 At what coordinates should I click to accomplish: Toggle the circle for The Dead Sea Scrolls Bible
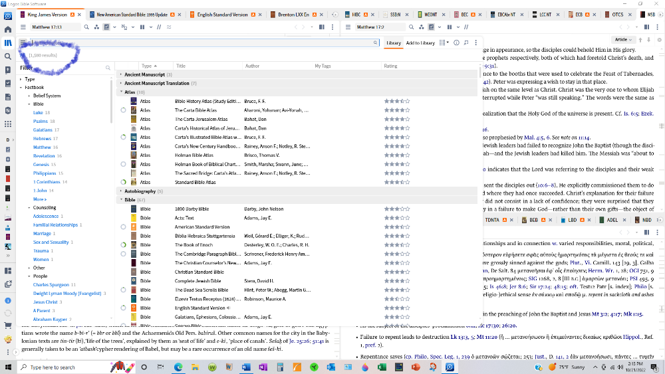coord(123,290)
